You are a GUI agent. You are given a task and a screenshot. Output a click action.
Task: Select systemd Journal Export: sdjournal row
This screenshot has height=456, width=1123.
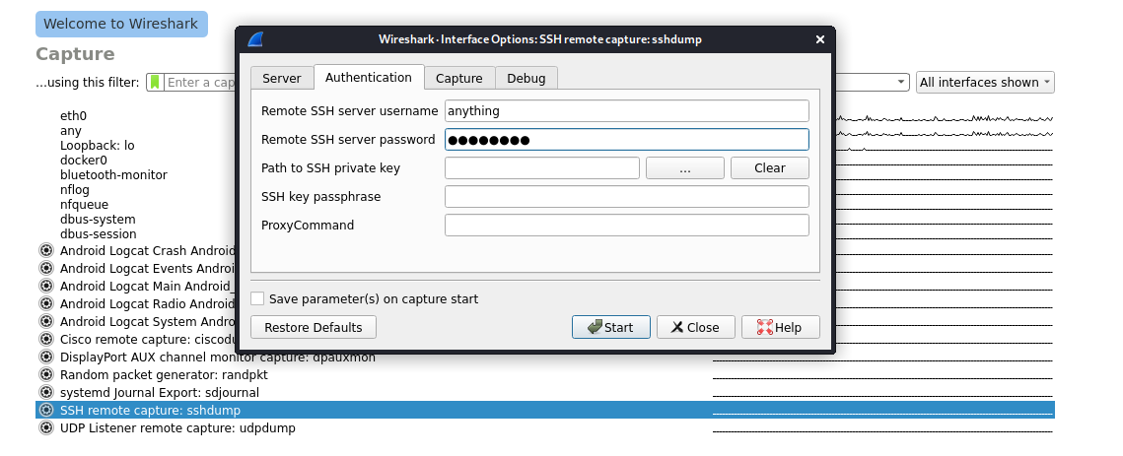pos(545,392)
